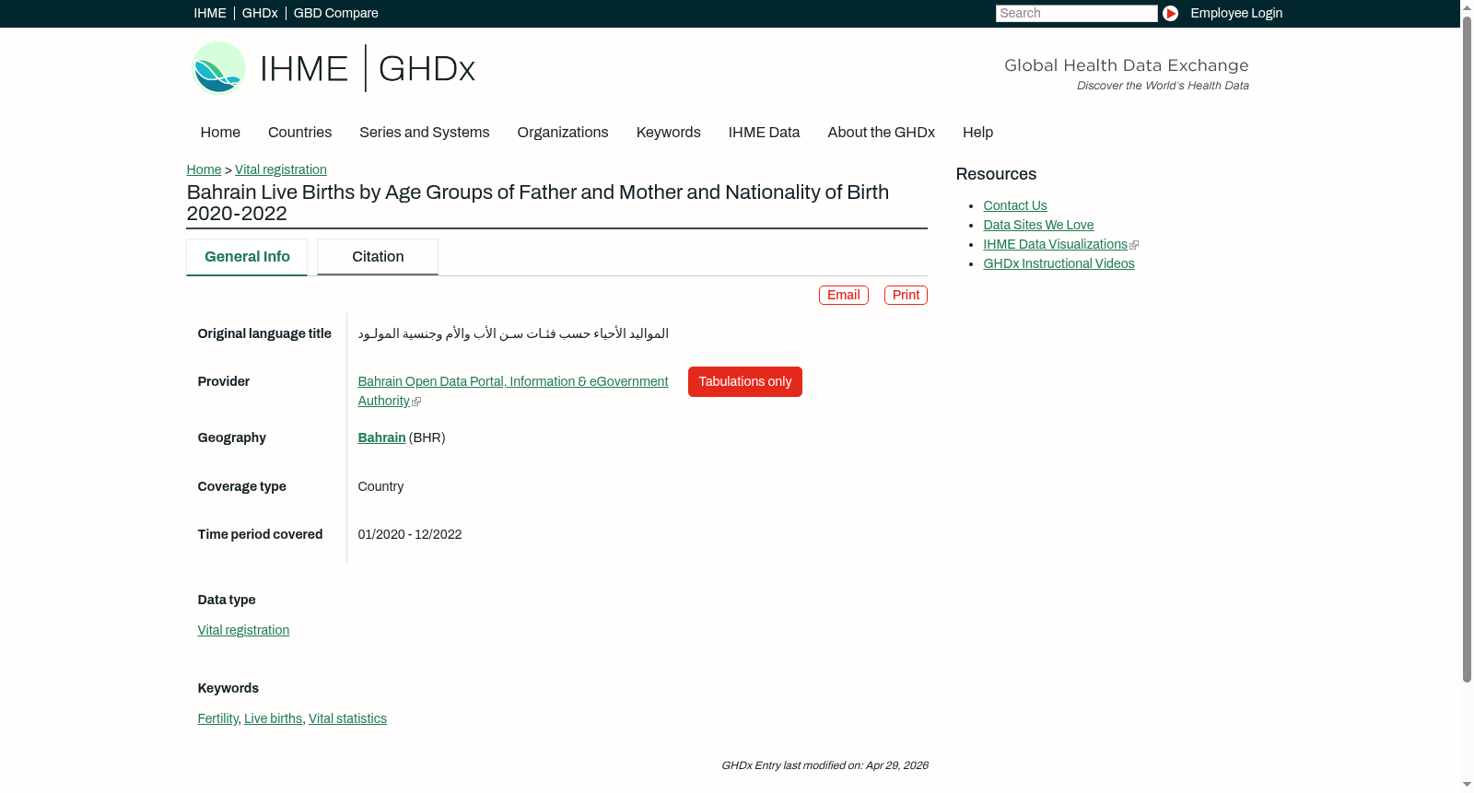Click the Print button
The height and width of the screenshot is (793, 1474).
point(906,295)
